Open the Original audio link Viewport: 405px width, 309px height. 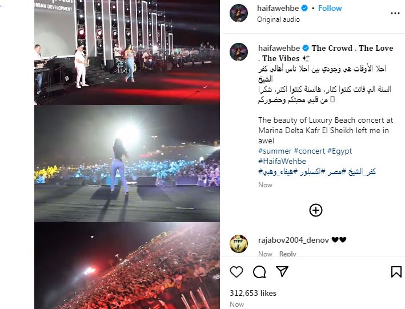click(278, 19)
